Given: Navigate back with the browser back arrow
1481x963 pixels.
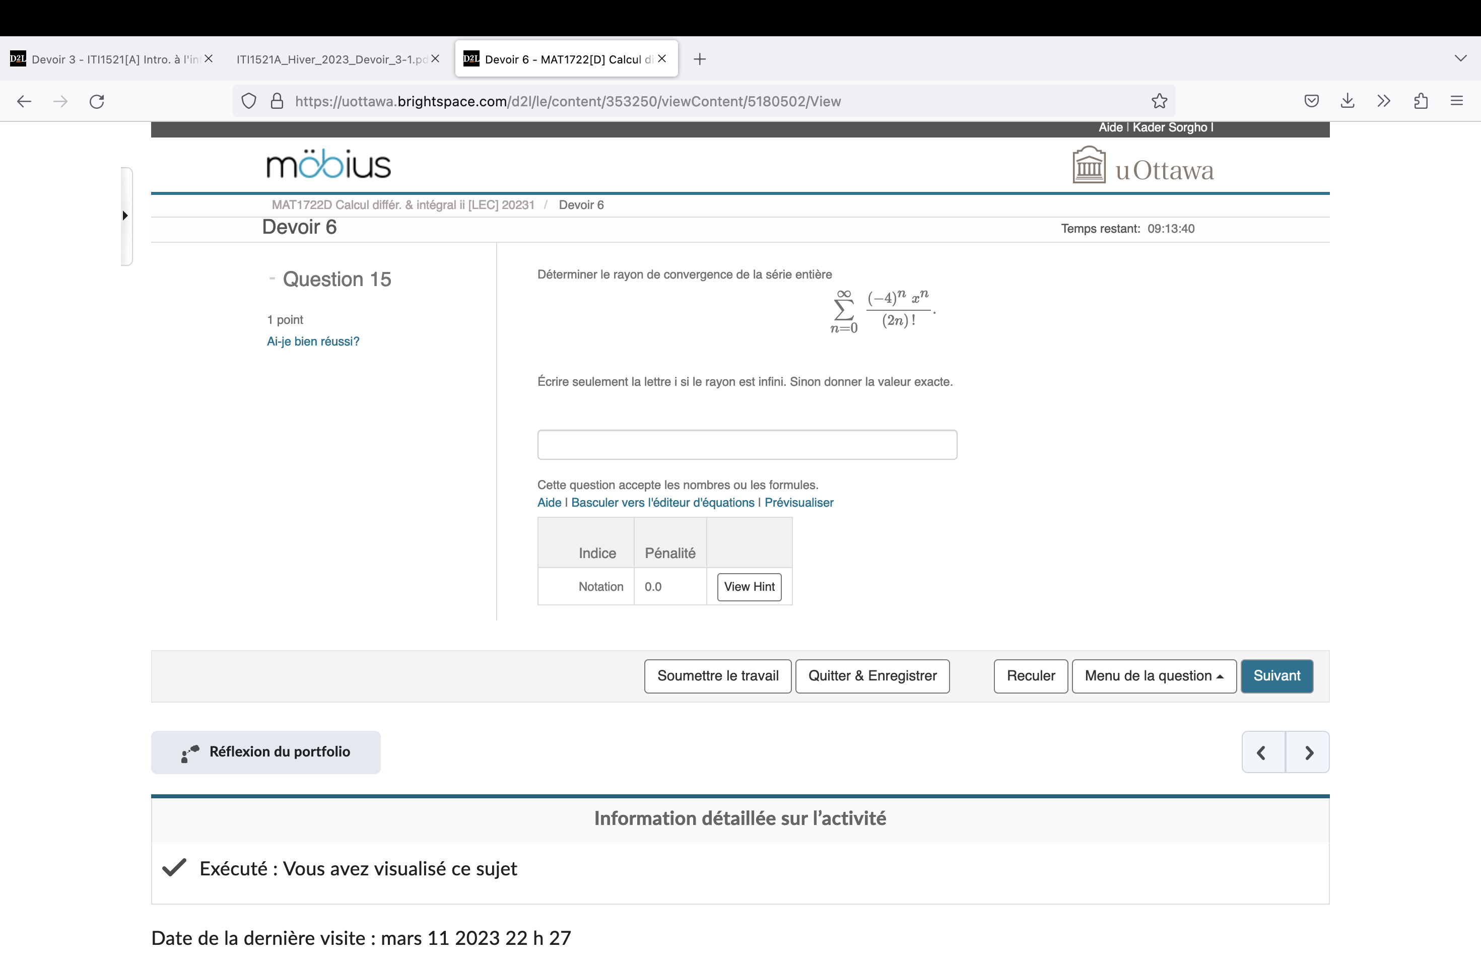Looking at the screenshot, I should tap(24, 101).
